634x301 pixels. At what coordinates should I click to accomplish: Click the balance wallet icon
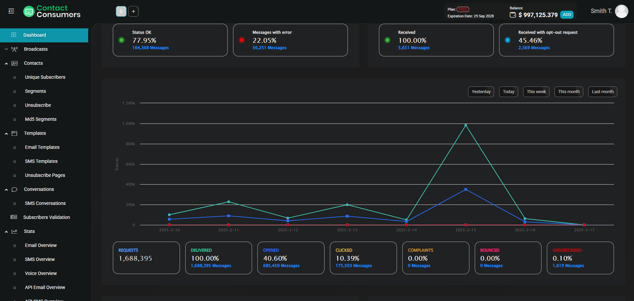[513, 15]
